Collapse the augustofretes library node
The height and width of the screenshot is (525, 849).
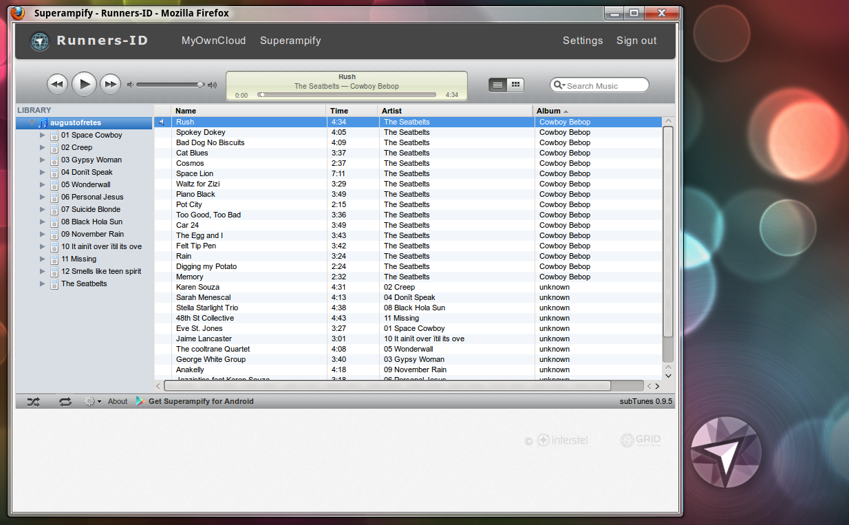point(31,122)
